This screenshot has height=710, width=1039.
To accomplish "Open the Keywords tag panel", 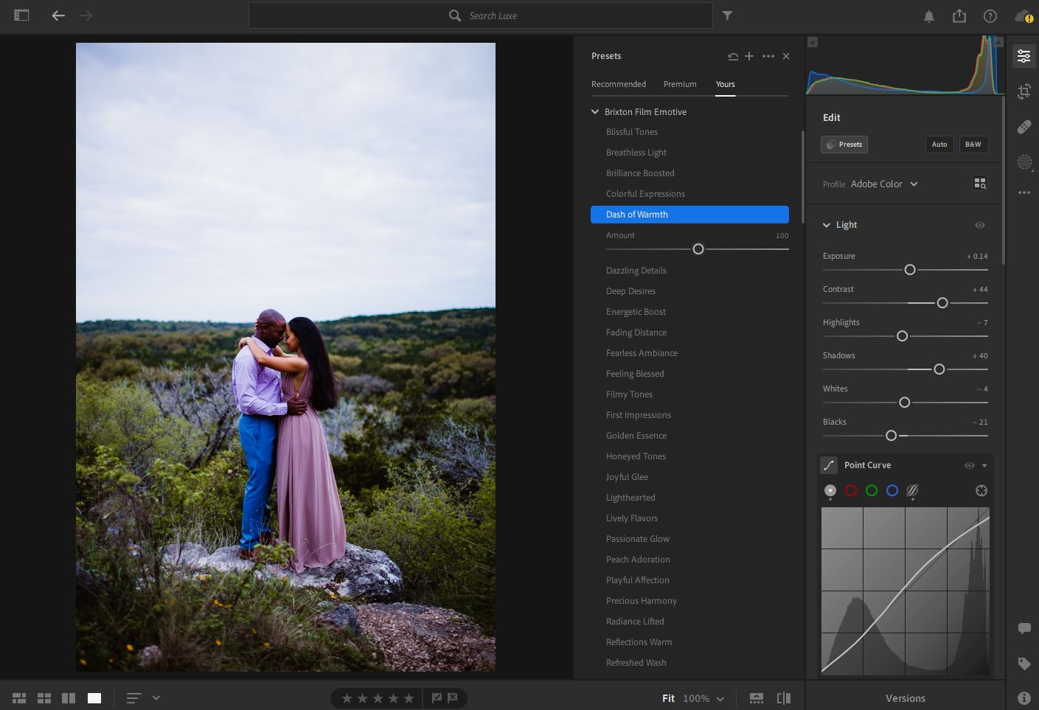I will pyautogui.click(x=1024, y=664).
